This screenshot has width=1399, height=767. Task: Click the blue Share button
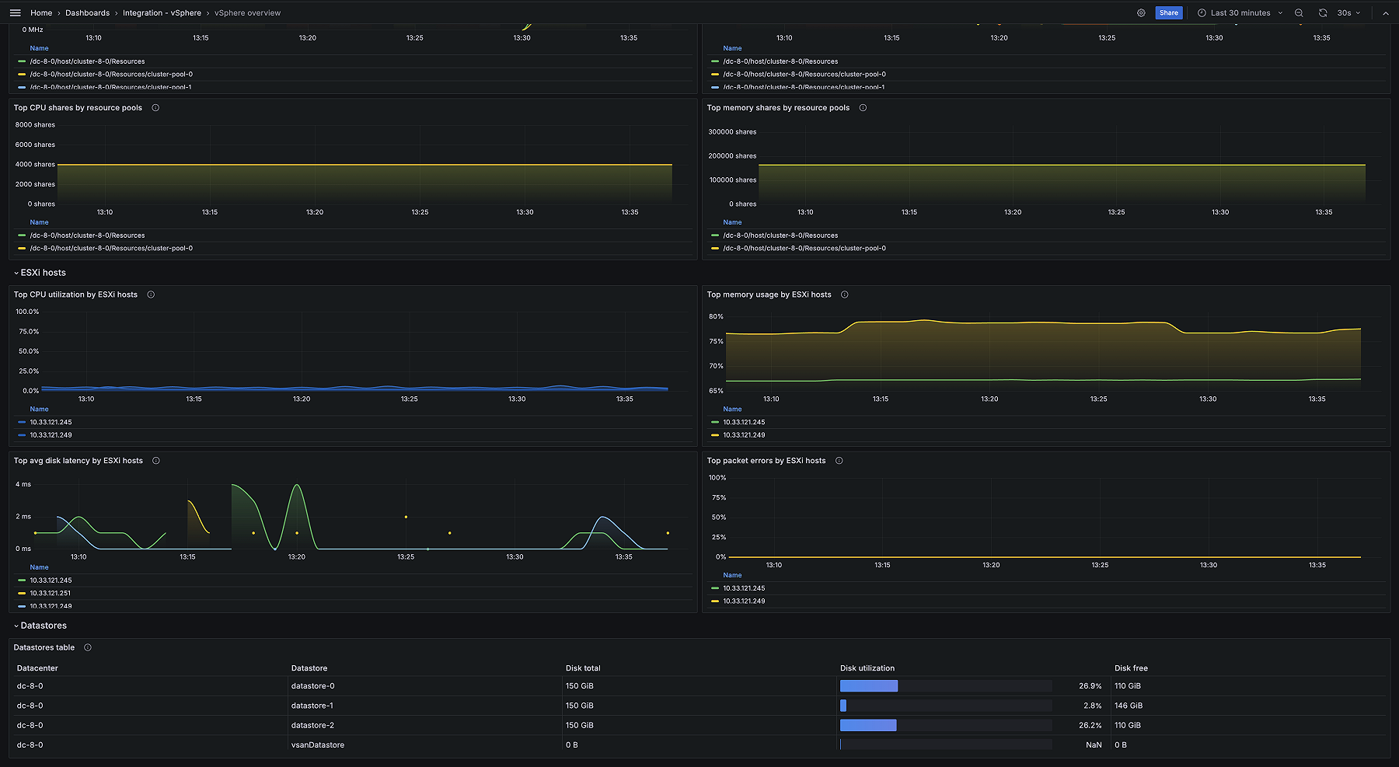tap(1169, 12)
